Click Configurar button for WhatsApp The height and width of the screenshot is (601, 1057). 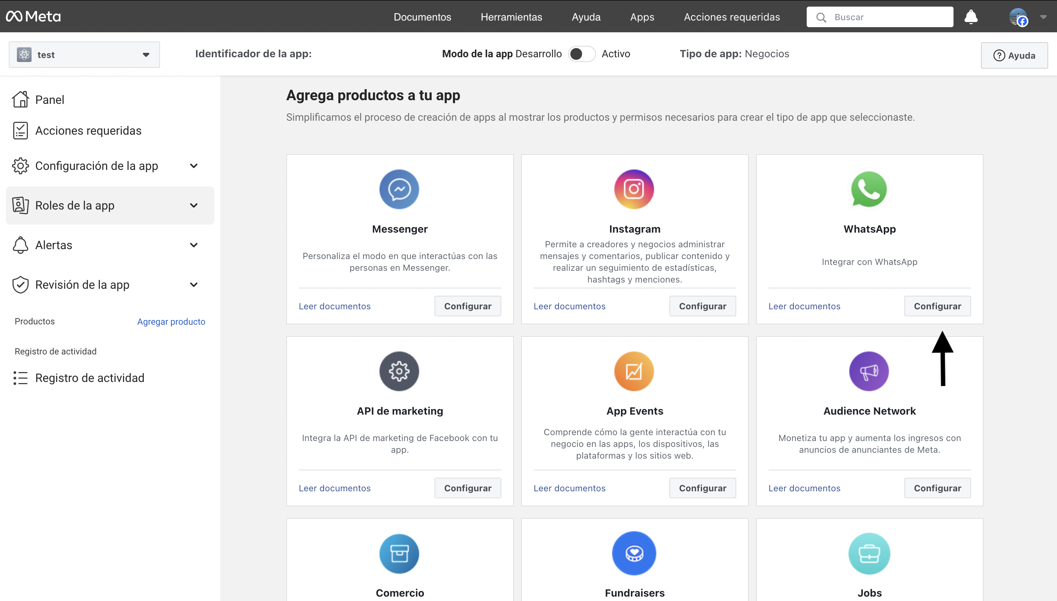pos(937,306)
